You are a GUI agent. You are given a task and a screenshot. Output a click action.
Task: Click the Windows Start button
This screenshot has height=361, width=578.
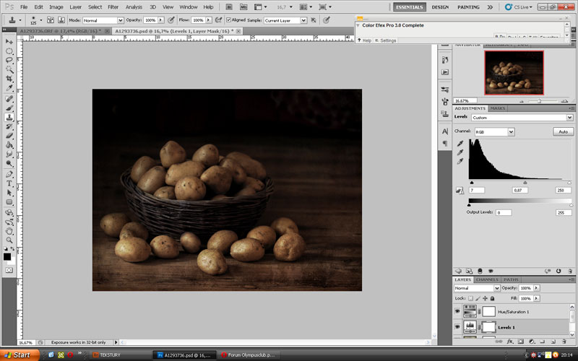pyautogui.click(x=17, y=355)
